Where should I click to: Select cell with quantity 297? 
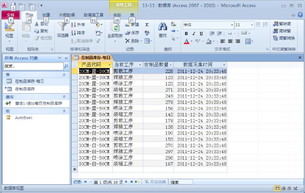click(x=158, y=152)
